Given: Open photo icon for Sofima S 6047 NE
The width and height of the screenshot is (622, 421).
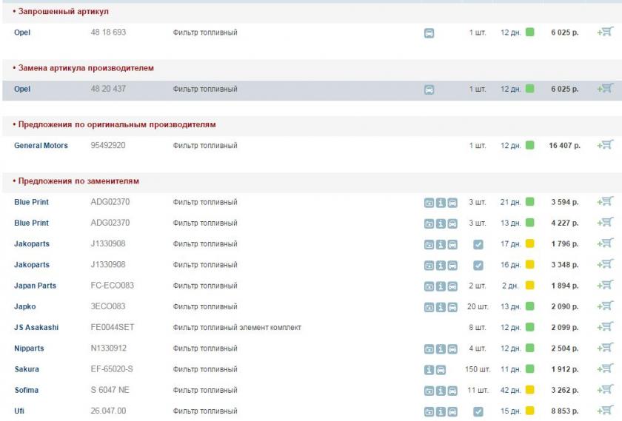Looking at the screenshot, I should [429, 391].
